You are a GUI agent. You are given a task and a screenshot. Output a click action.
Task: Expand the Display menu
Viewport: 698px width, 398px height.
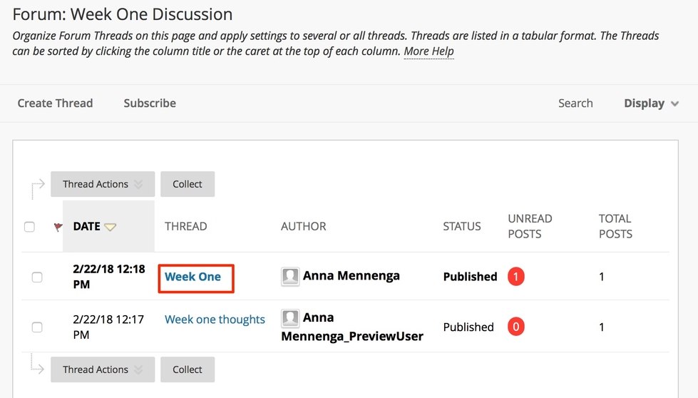point(652,103)
